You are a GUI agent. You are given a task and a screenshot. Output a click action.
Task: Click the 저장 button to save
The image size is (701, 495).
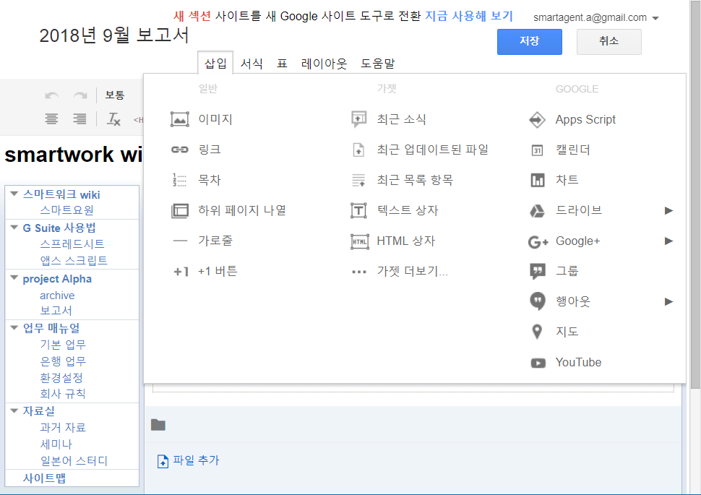(x=529, y=42)
